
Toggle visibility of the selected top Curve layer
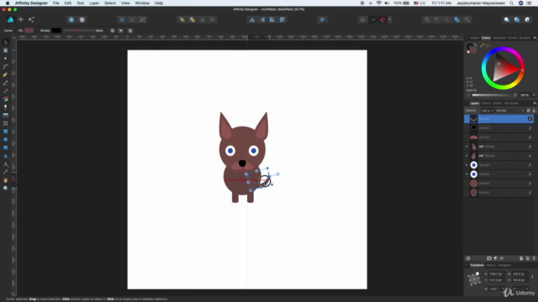pyautogui.click(x=530, y=119)
